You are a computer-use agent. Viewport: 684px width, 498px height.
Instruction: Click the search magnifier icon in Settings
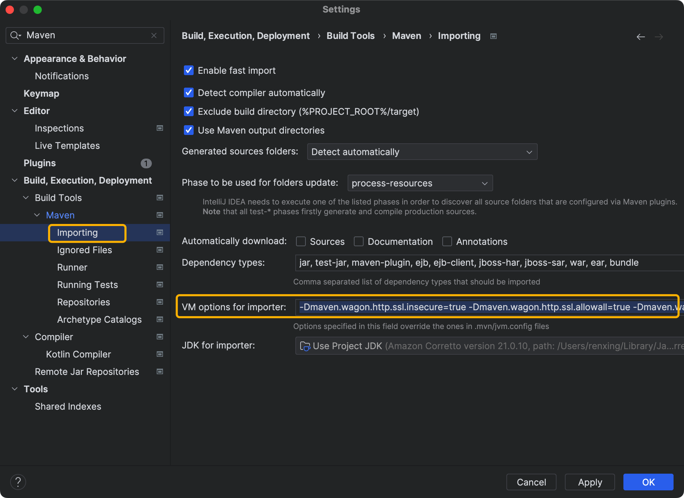click(15, 35)
